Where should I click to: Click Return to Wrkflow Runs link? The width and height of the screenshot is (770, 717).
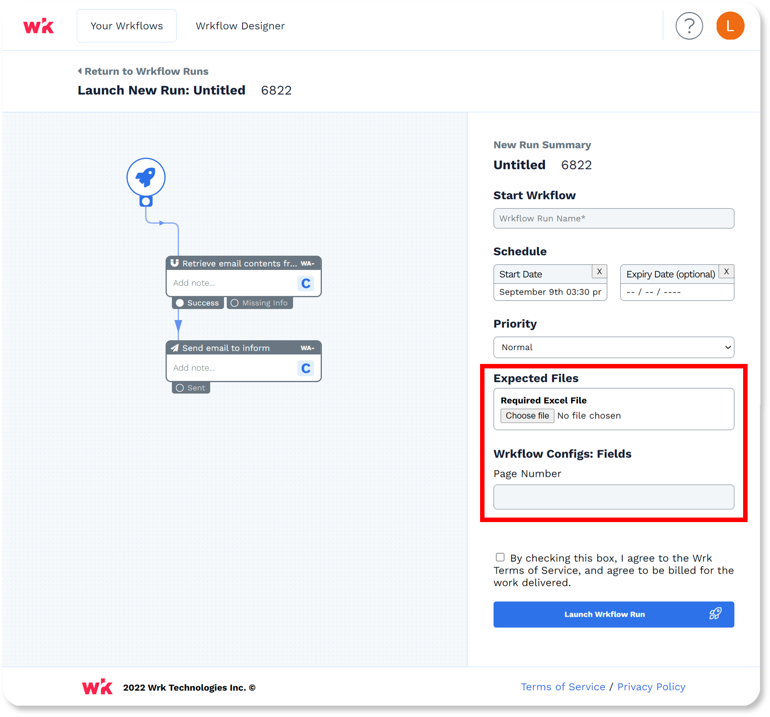pyautogui.click(x=146, y=71)
